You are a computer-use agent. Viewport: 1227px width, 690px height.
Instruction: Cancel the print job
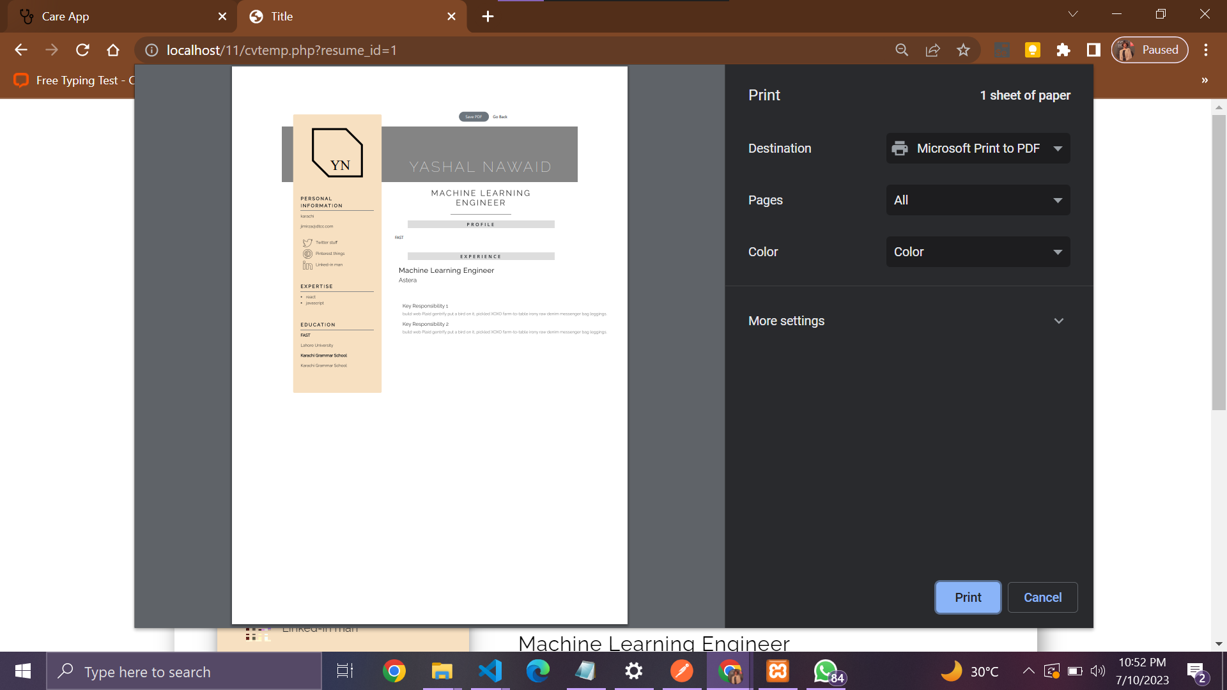[1042, 597]
